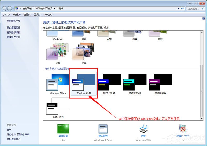
Task: Click the 搜索控制面板 search box
Action: 194,9
